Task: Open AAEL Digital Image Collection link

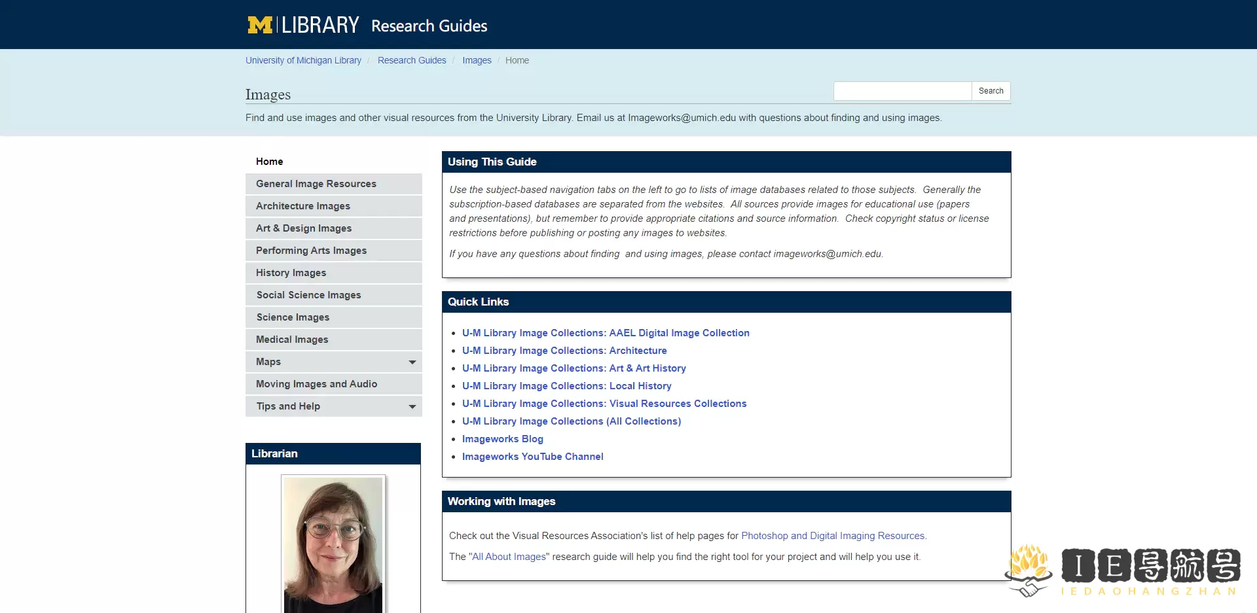Action: click(606, 333)
